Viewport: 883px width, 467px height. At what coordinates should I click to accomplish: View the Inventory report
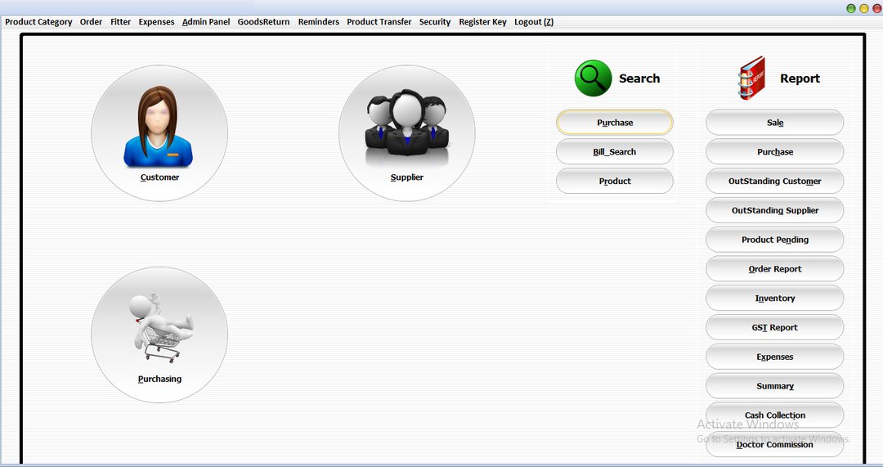(774, 299)
